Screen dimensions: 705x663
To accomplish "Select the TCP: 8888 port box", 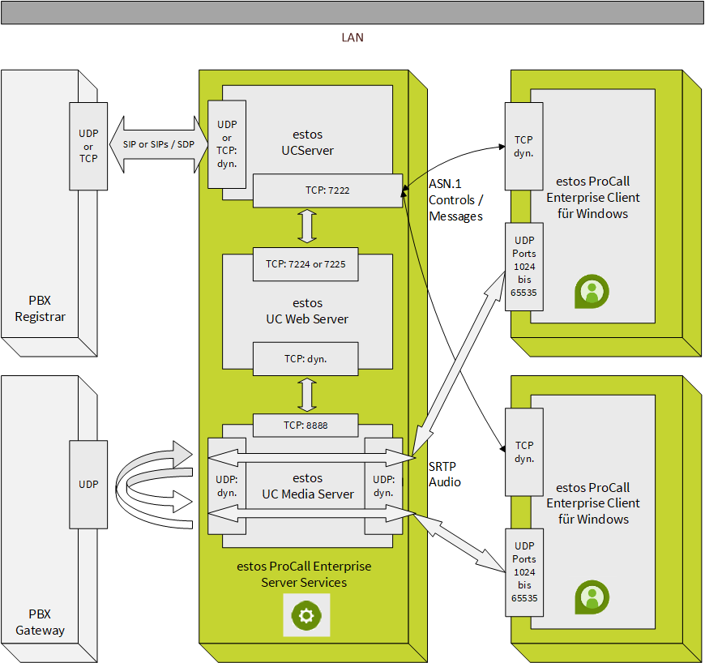I will [305, 425].
